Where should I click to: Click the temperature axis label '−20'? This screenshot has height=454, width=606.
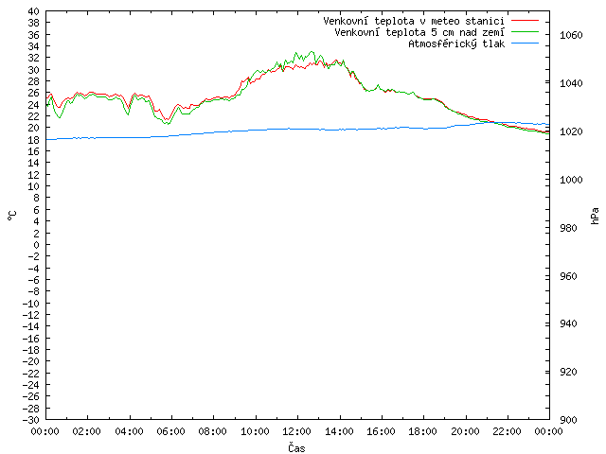(31, 361)
